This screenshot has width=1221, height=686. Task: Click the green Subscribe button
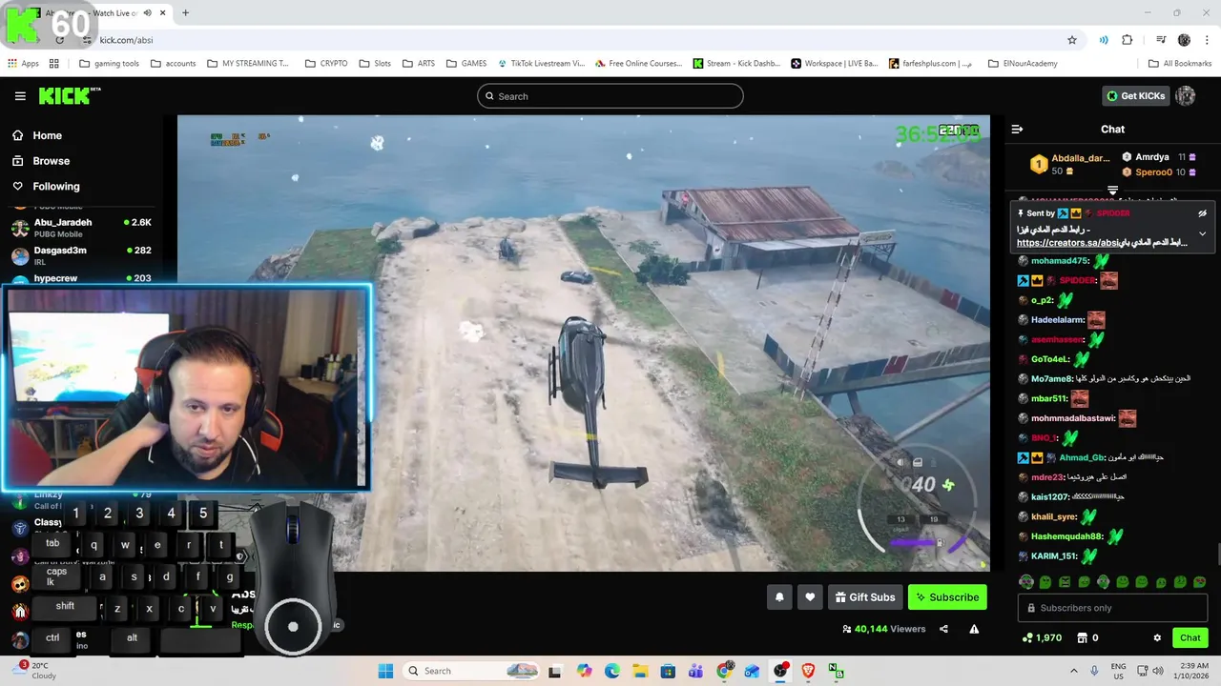947,597
